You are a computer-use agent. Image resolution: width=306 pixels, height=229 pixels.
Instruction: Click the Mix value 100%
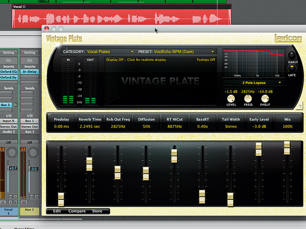coord(287,126)
